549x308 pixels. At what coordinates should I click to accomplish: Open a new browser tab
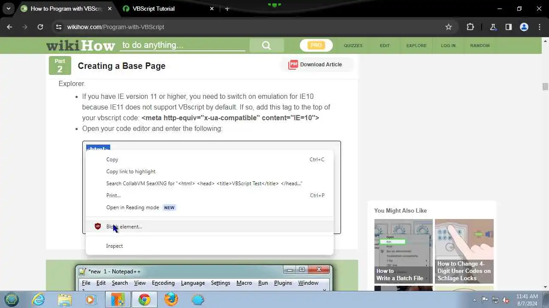pos(227,9)
